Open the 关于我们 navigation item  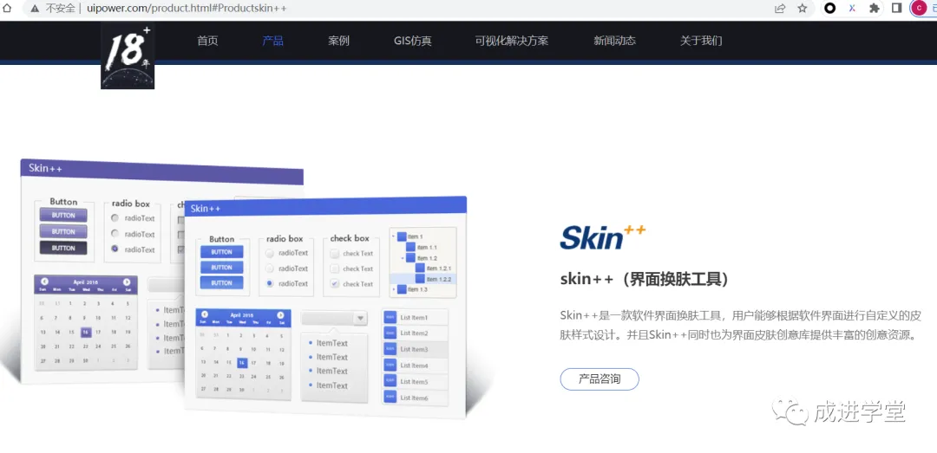701,41
